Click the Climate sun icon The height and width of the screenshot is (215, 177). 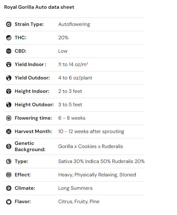point(9,188)
